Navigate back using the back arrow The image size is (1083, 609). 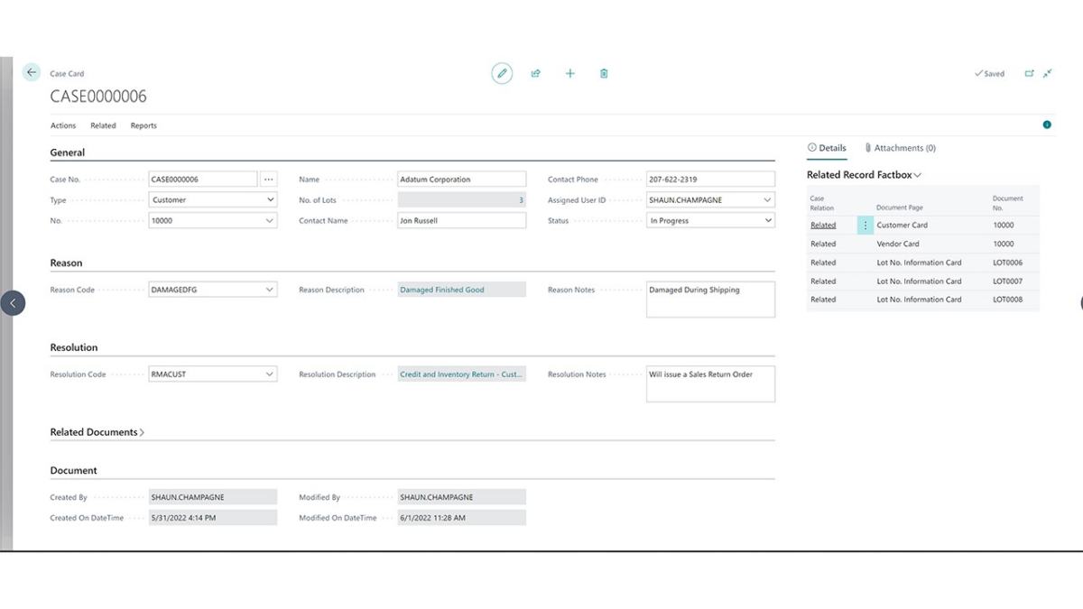click(31, 71)
